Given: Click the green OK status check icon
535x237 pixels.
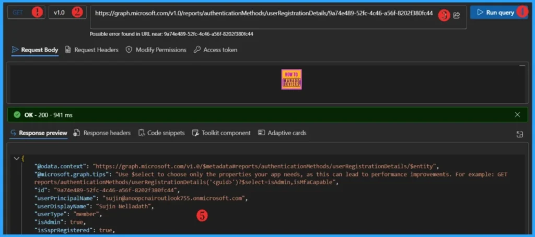Looking at the screenshot, I should point(17,115).
